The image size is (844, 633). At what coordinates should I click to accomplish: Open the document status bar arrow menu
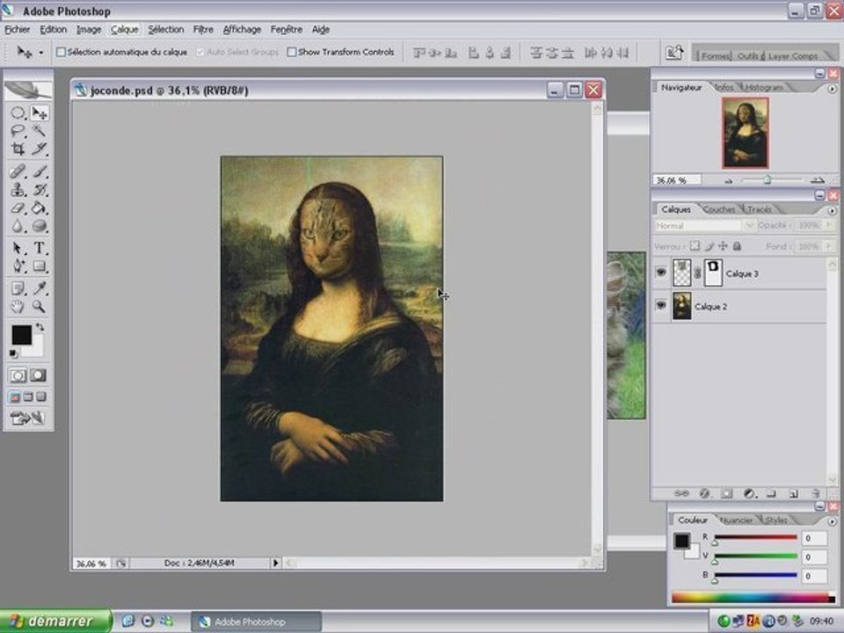click(x=275, y=563)
